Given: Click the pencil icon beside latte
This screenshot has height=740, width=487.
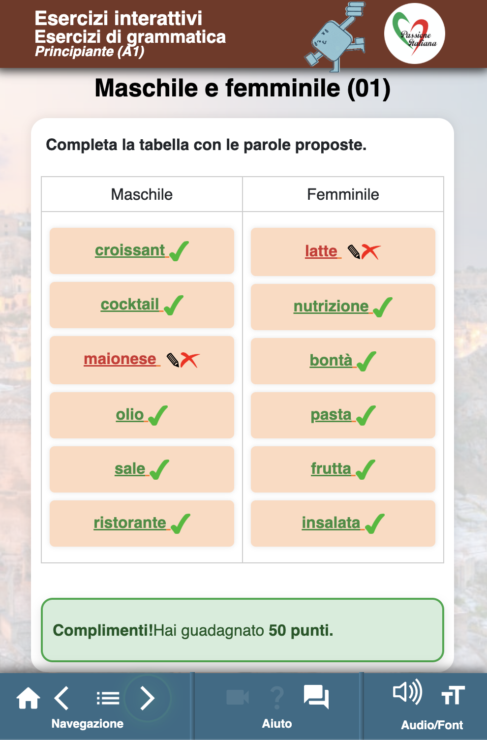Looking at the screenshot, I should (354, 252).
